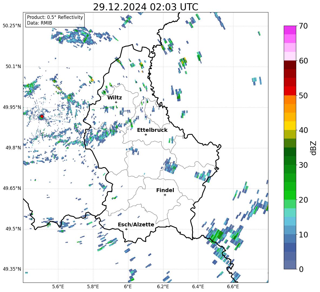Click the yellow colorbar swatch at 40
This screenshot has height=292, width=320.
(290, 126)
